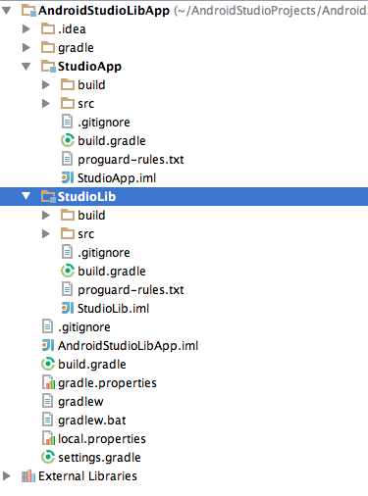Click the StudioLib .gitignore file icon
This screenshot has height=496, width=368.
click(x=67, y=252)
